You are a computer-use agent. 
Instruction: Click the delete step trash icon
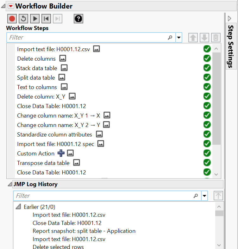(216, 38)
